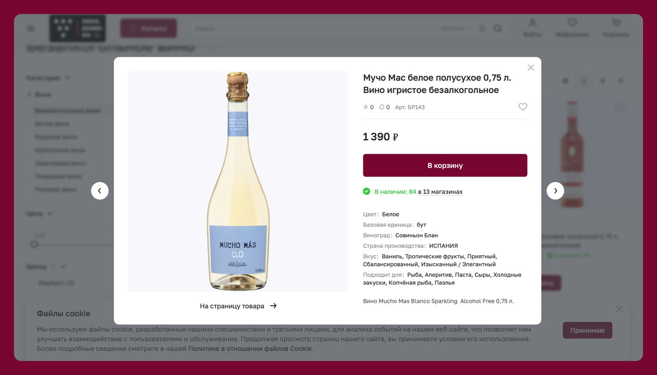Click the green in-stock checkmark icon
Viewport: 657px width, 375px height.
367,191
